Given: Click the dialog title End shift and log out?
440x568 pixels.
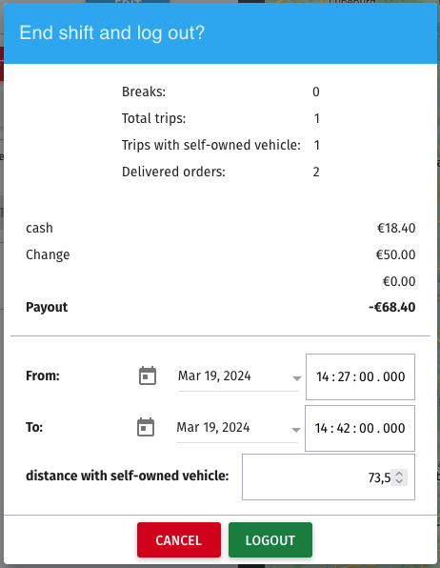Looking at the screenshot, I should 111,33.
